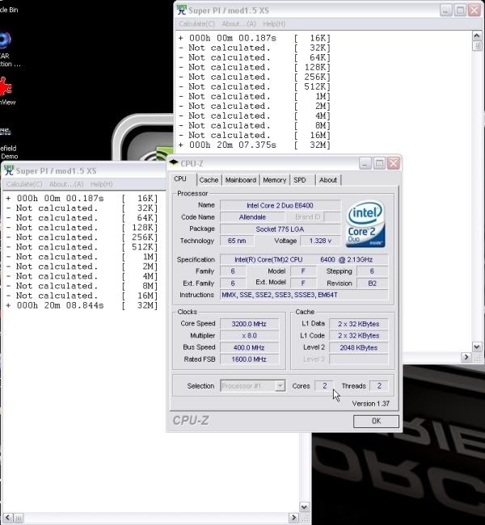
Task: Switch to the About tab in CPU-Z
Action: tap(328, 180)
